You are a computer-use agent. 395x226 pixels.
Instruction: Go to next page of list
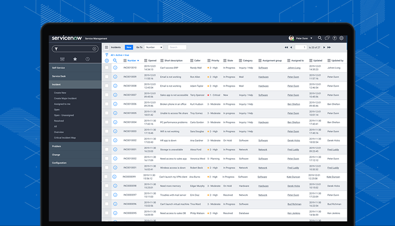click(x=324, y=47)
